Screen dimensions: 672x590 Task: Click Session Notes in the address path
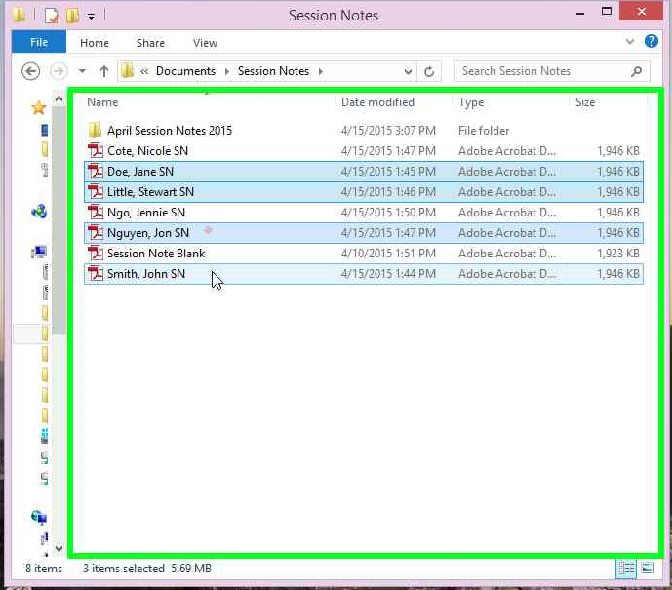coord(273,71)
